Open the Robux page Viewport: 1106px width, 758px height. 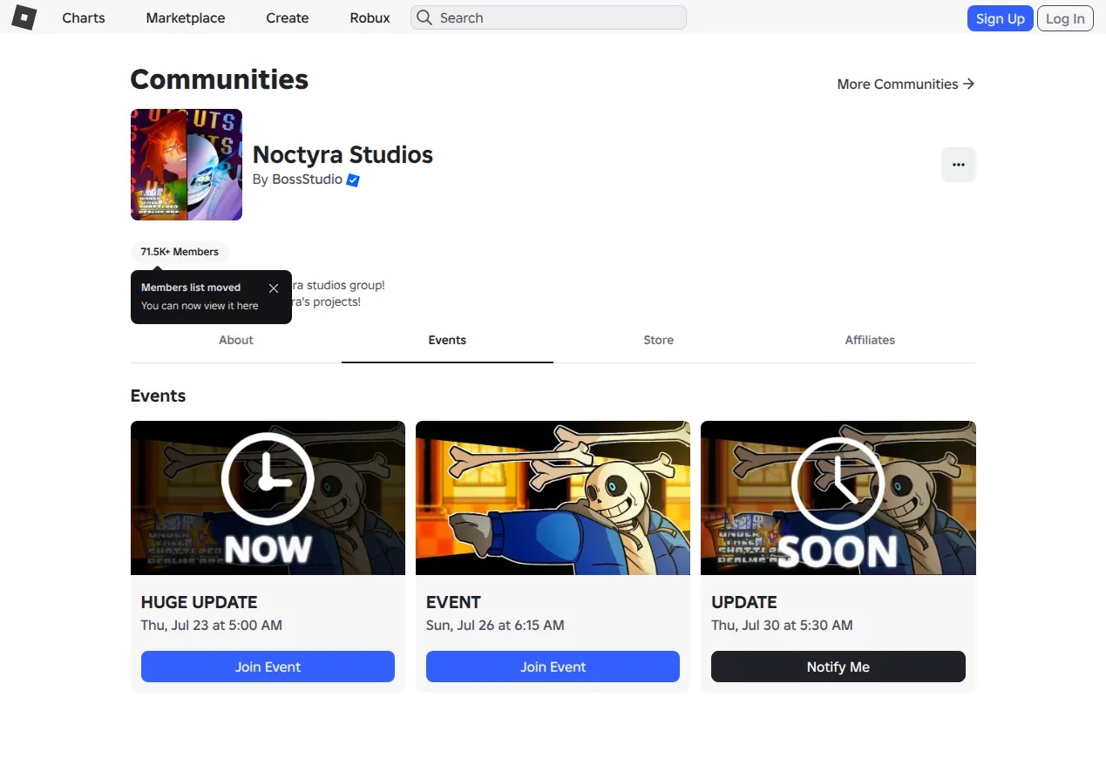coord(370,17)
